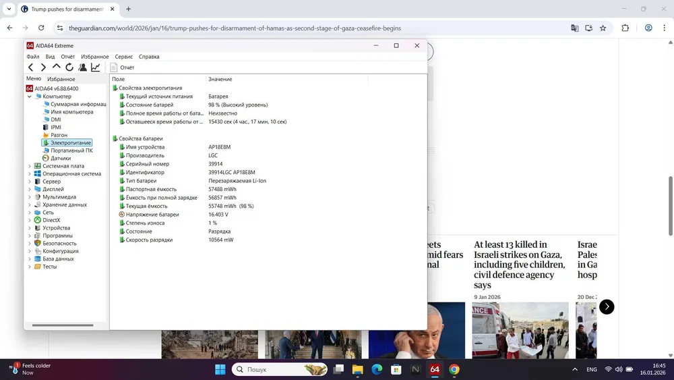The width and height of the screenshot is (674, 380).
Task: Open the Gaza strikes article headline
Action: [x=519, y=265]
